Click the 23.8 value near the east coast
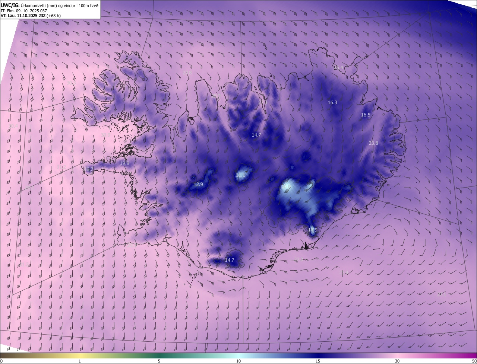Viewport: 477px width, 364px height. point(373,143)
